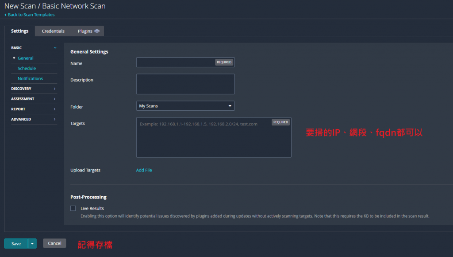Click into the Description text box
The height and width of the screenshot is (257, 453).
click(x=185, y=84)
